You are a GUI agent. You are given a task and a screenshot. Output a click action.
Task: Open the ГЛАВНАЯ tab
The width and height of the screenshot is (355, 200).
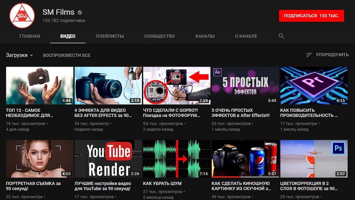point(30,36)
